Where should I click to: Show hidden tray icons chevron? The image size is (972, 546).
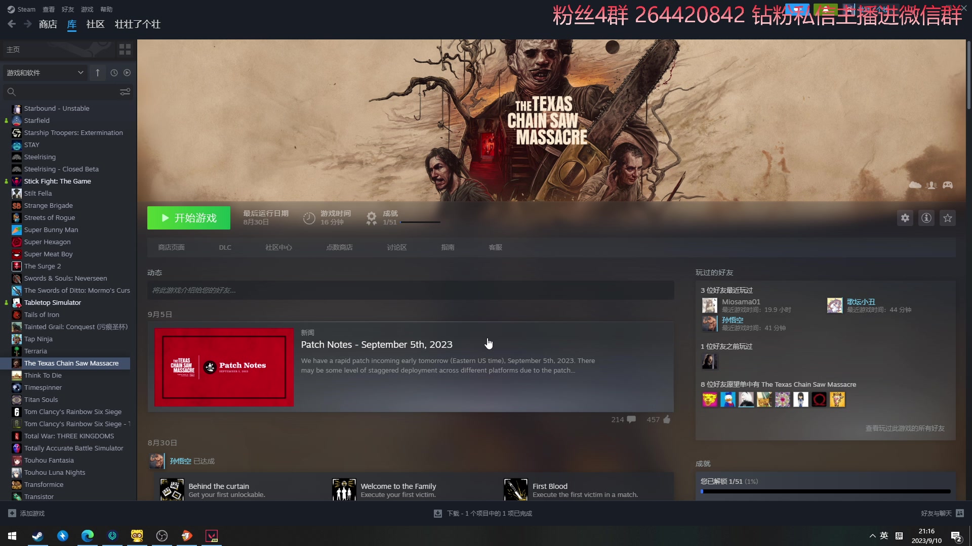point(872,536)
